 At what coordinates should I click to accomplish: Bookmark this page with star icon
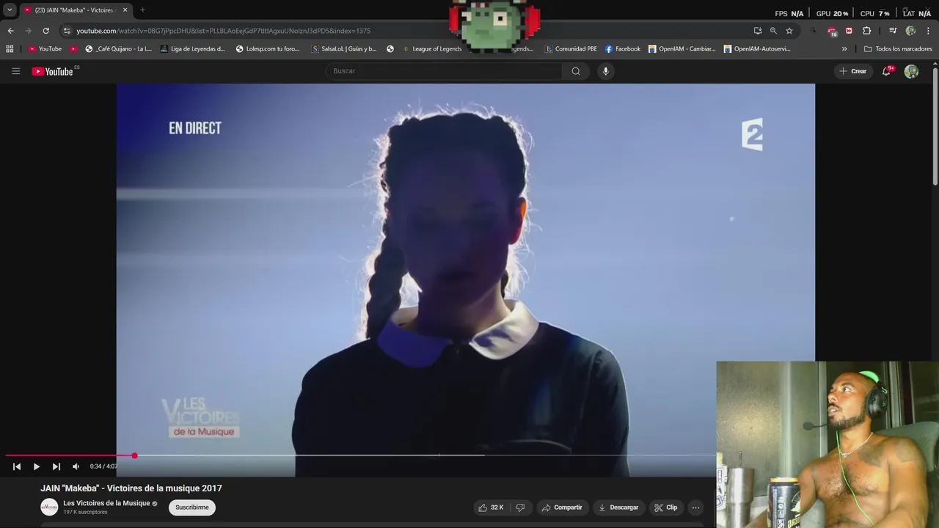tap(789, 31)
